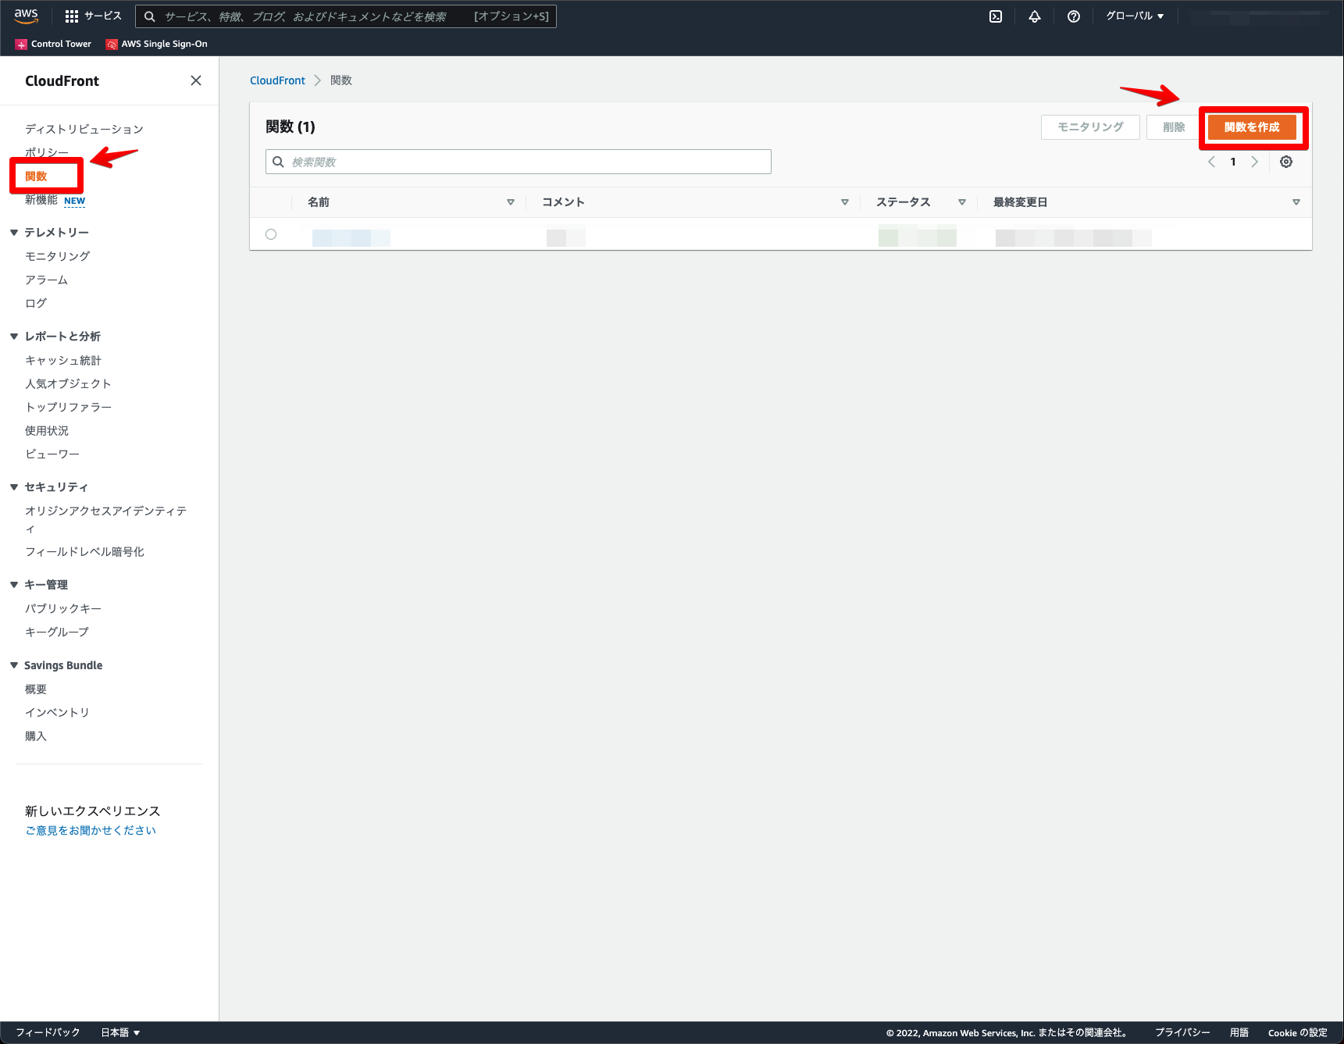Open キャッシュ統計 report
The width and height of the screenshot is (1344, 1044).
click(x=63, y=360)
